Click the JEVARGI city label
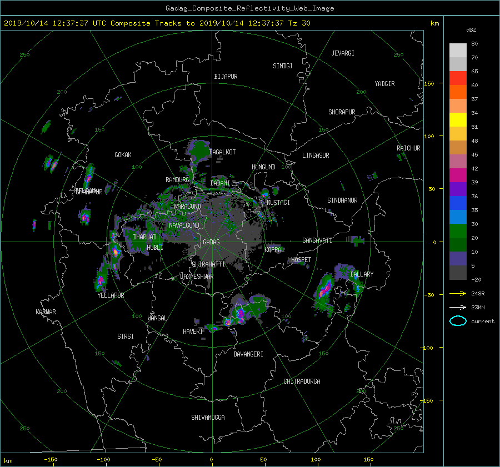500x467 pixels. click(x=343, y=53)
